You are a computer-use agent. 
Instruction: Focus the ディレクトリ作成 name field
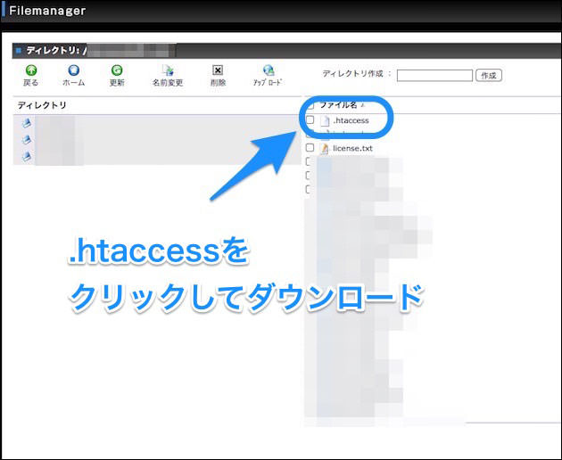point(434,76)
